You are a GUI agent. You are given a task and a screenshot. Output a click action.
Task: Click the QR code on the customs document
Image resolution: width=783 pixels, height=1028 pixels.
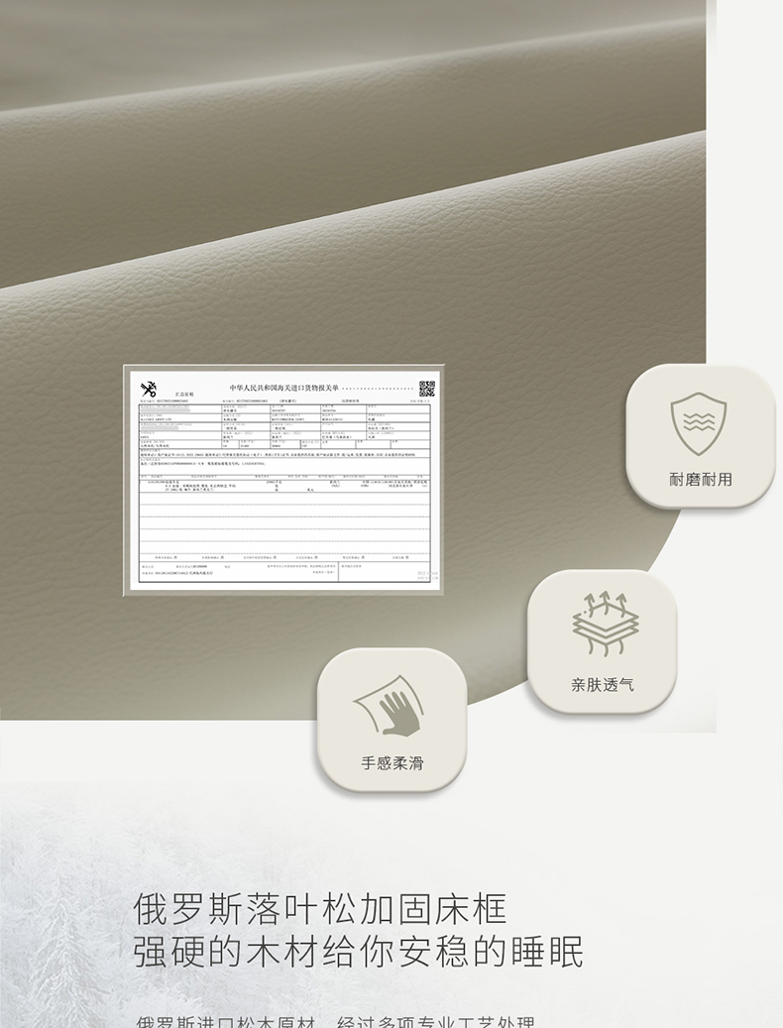click(426, 389)
